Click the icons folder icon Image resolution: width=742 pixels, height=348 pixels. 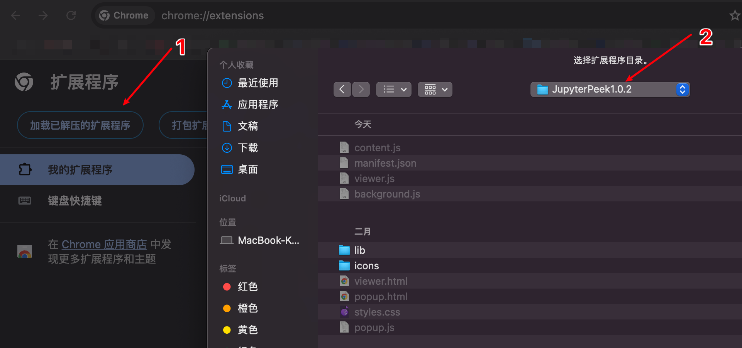coord(344,266)
